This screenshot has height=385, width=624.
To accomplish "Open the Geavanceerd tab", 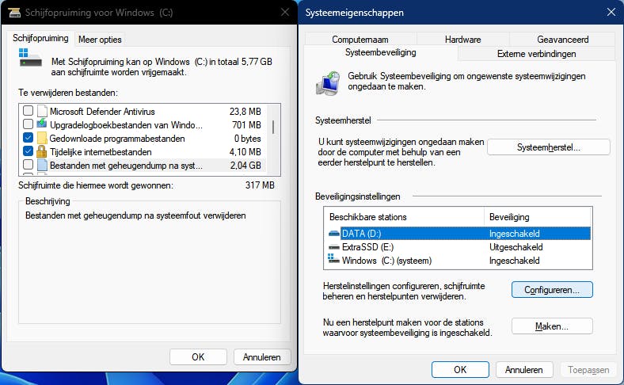I will pyautogui.click(x=562, y=39).
